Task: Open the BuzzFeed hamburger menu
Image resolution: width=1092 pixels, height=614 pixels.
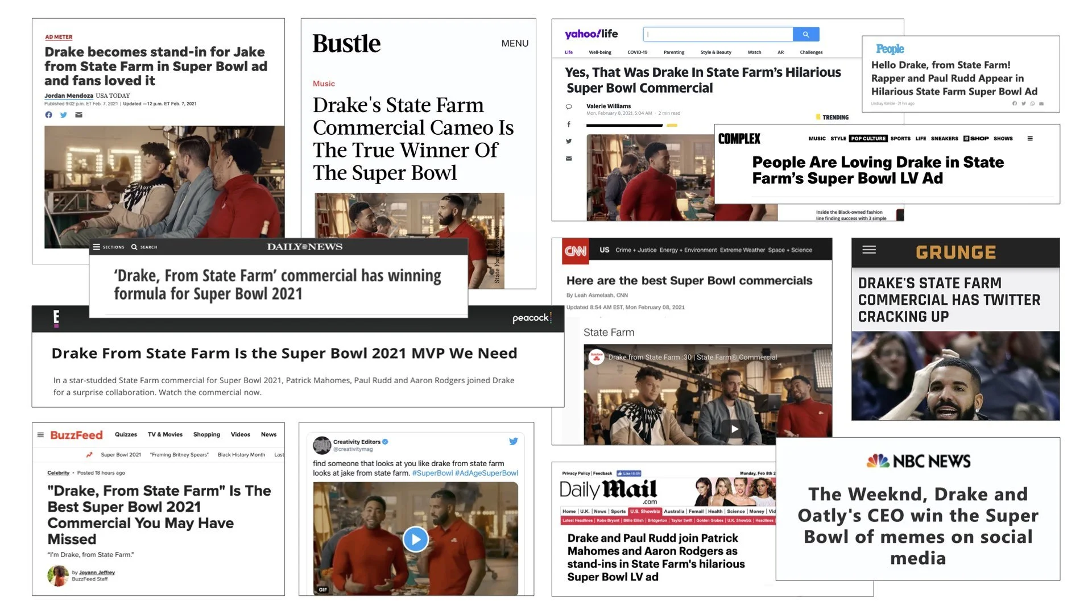Action: 40,435
